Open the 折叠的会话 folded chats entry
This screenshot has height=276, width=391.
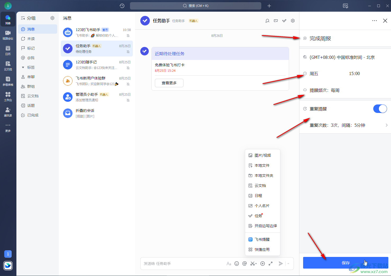point(97,113)
